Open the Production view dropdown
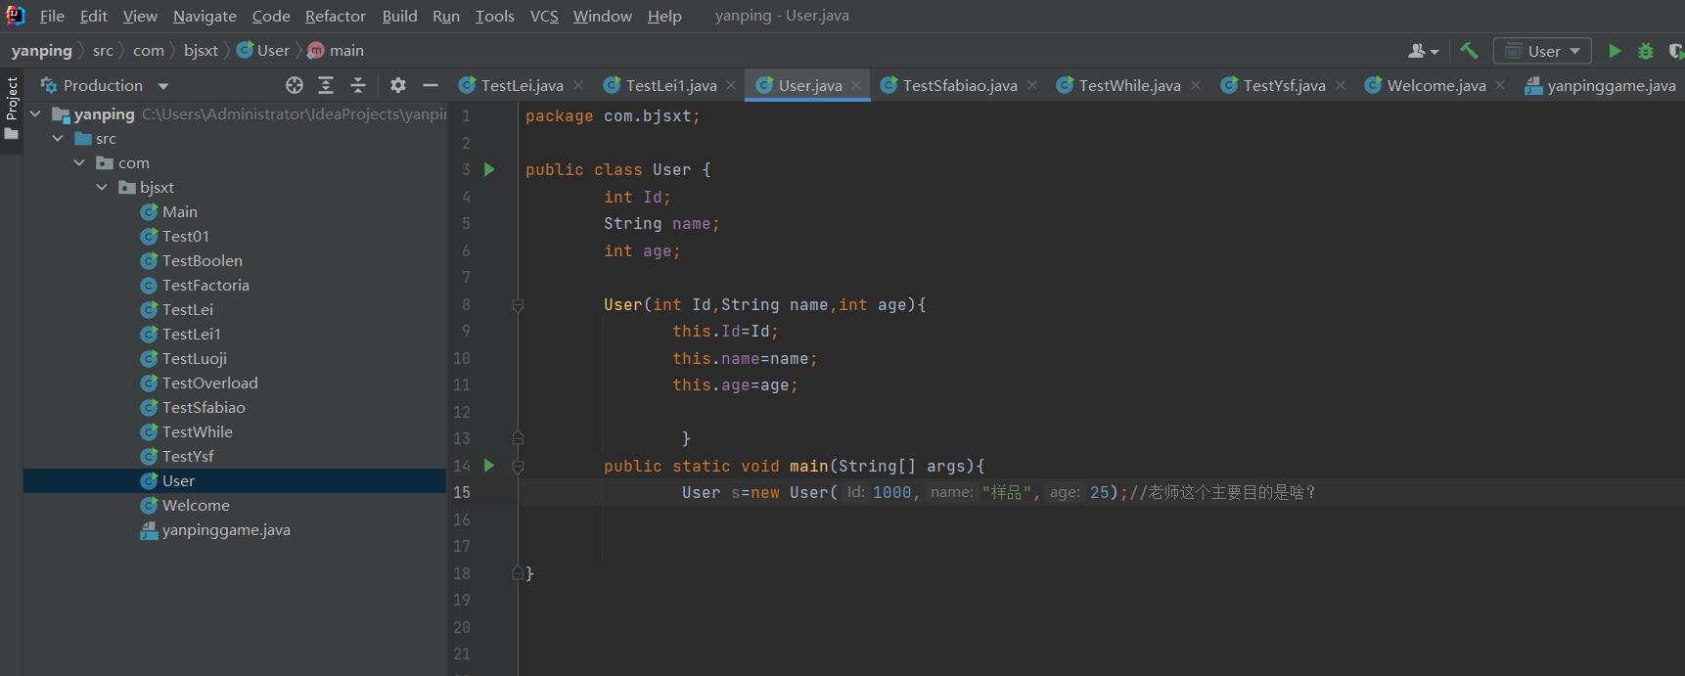The height and width of the screenshot is (676, 1685). coord(104,85)
